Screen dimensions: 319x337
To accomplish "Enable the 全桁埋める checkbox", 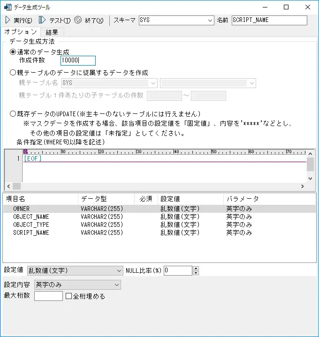I will (68, 296).
